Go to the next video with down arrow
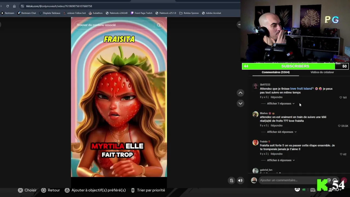 coord(240,103)
